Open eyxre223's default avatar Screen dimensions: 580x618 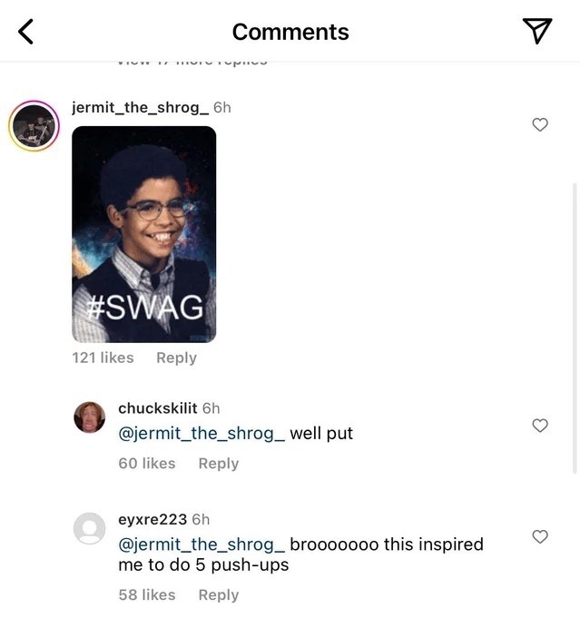click(89, 528)
